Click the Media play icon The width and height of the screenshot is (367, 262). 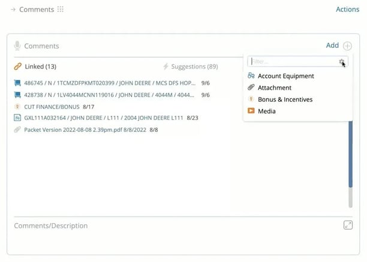click(251, 111)
